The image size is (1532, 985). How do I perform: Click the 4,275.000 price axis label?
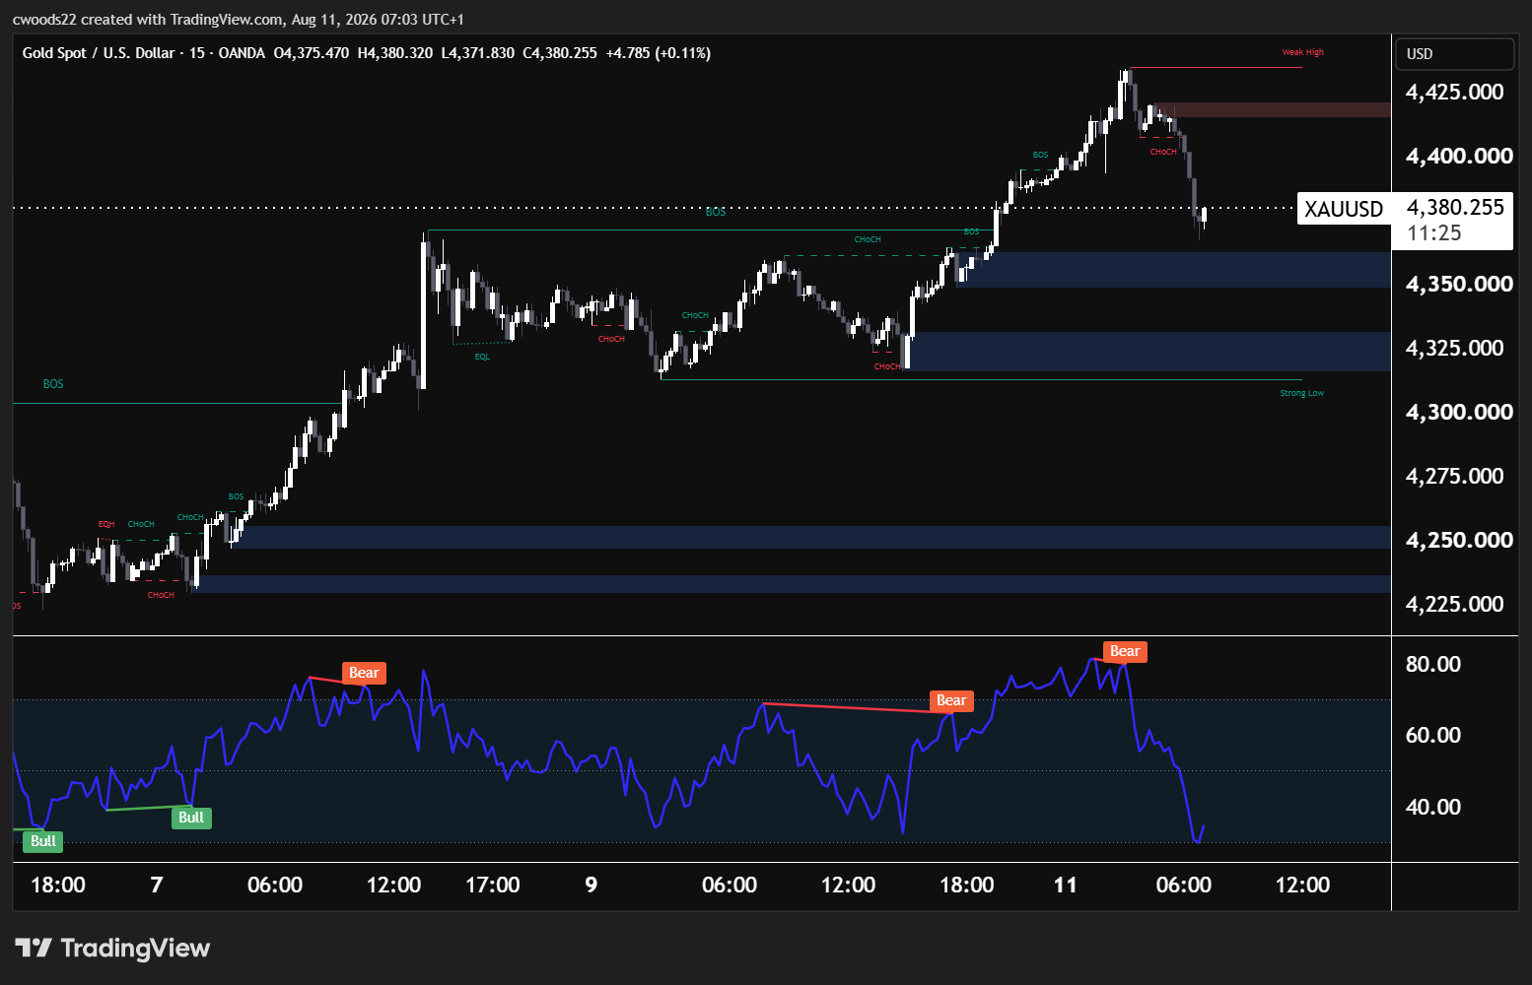pyautogui.click(x=1455, y=476)
